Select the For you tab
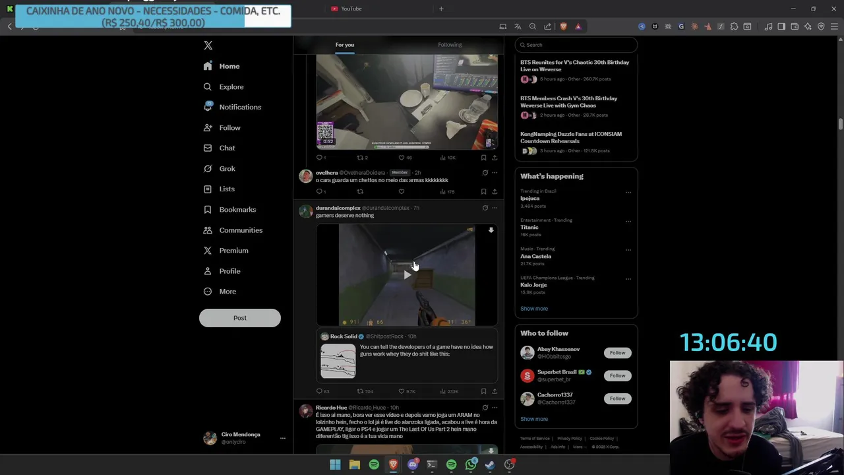Screen dimensions: 844x475 344,45
